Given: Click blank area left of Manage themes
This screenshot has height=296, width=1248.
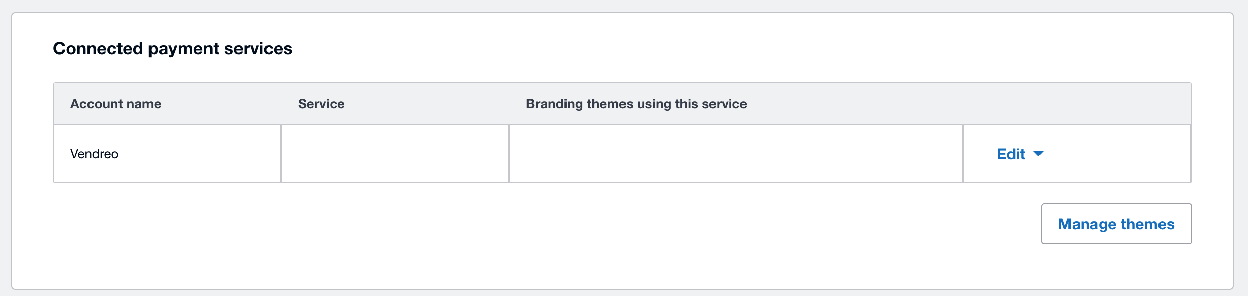Looking at the screenshot, I should tap(763, 224).
